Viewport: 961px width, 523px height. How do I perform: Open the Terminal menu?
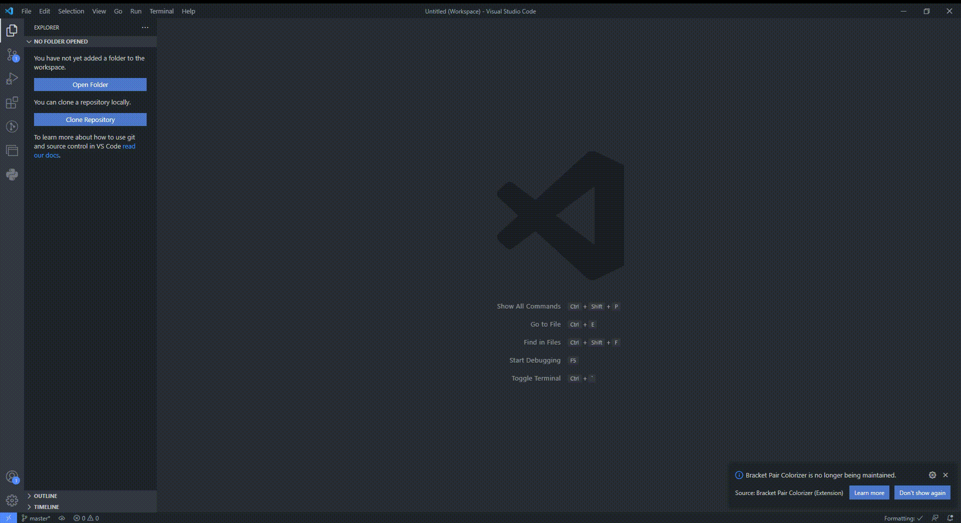pyautogui.click(x=161, y=11)
